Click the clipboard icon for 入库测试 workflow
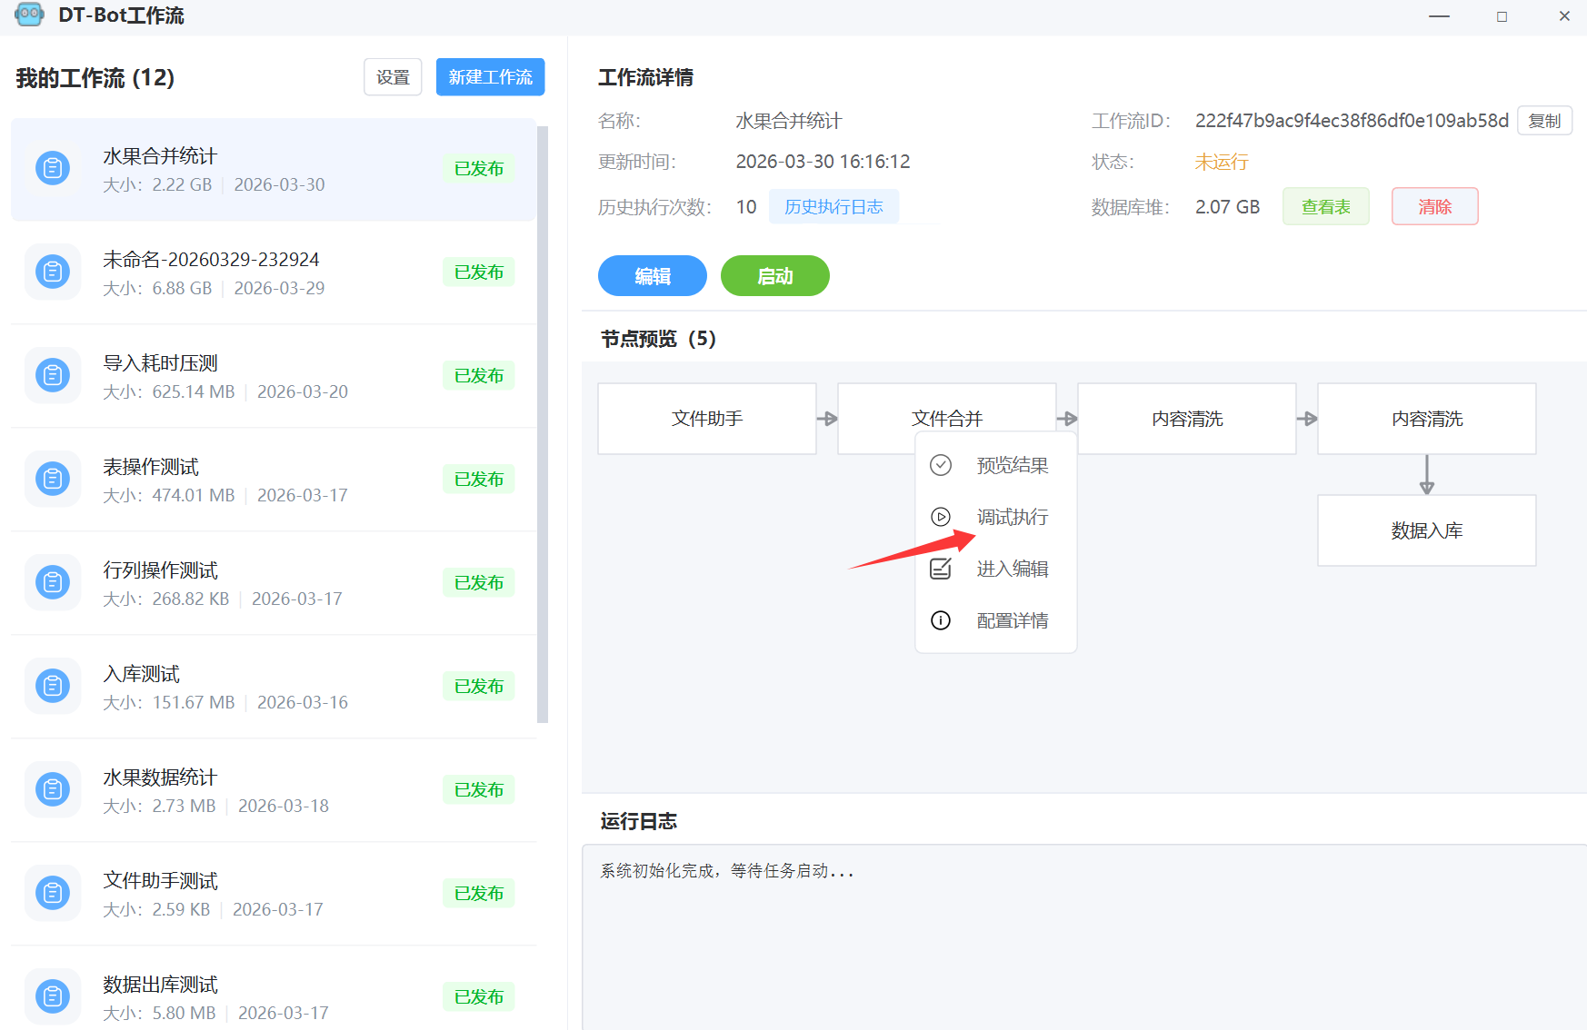 [x=53, y=687]
